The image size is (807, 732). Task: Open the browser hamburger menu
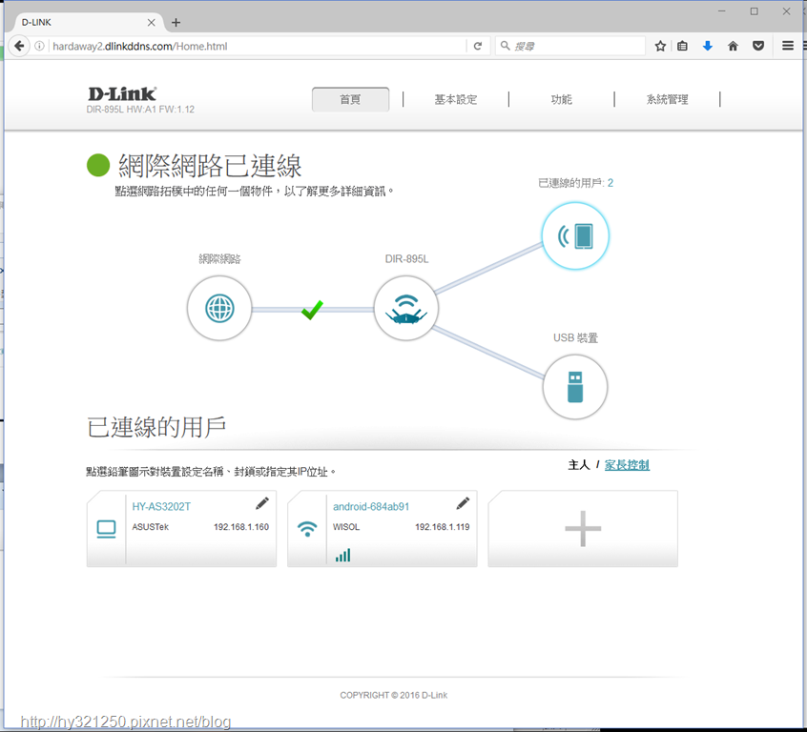point(787,46)
